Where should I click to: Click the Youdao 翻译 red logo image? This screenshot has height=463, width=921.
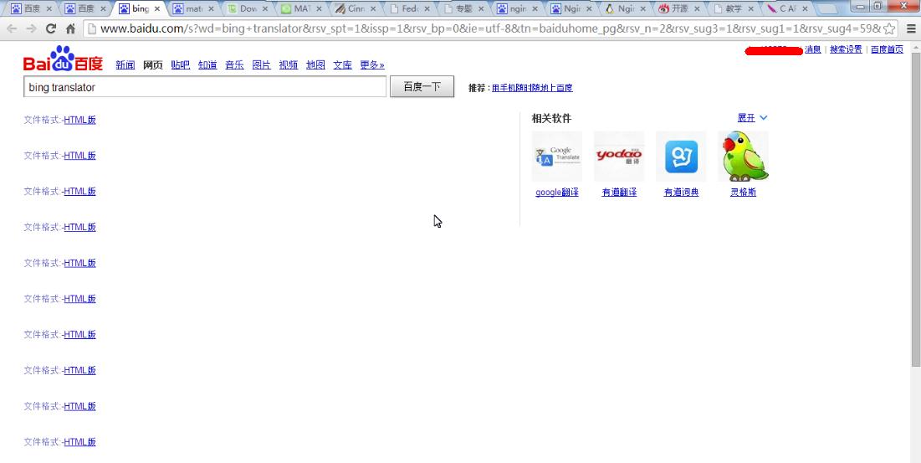619,157
